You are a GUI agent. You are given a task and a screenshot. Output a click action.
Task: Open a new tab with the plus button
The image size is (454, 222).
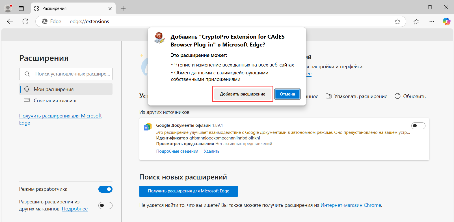(123, 8)
